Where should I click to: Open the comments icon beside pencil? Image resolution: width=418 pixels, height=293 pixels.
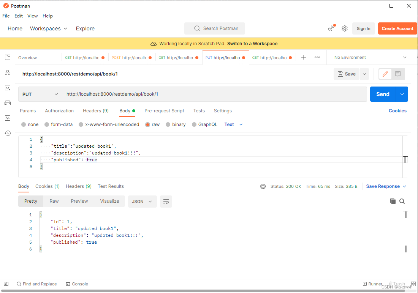(x=398, y=74)
